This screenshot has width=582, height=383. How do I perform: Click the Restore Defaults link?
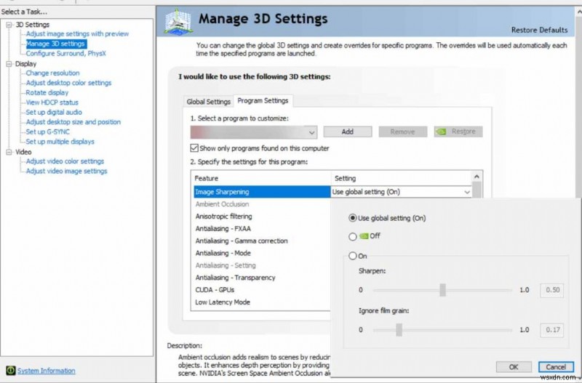click(539, 30)
